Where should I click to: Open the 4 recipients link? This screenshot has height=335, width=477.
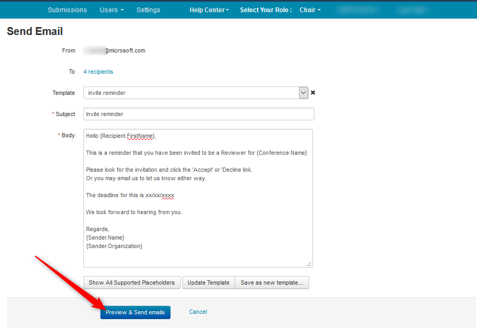98,72
